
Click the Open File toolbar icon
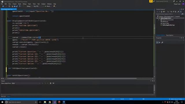click(x=12, y=6)
